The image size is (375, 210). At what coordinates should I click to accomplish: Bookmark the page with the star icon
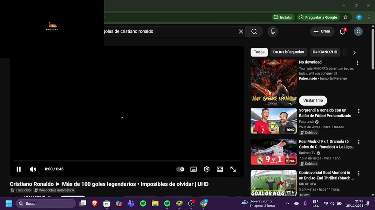click(345, 17)
